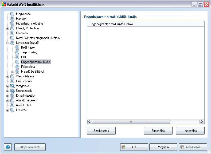The image size is (211, 154).
Task: Click the Feketelista item icon
Action: coord(17,66)
